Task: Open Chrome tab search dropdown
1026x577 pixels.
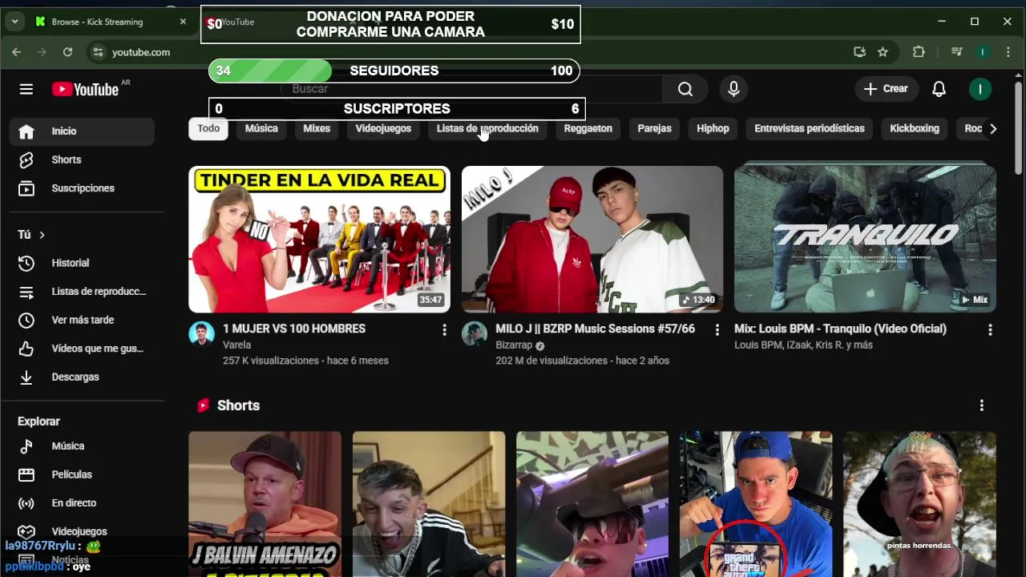Action: (x=14, y=22)
